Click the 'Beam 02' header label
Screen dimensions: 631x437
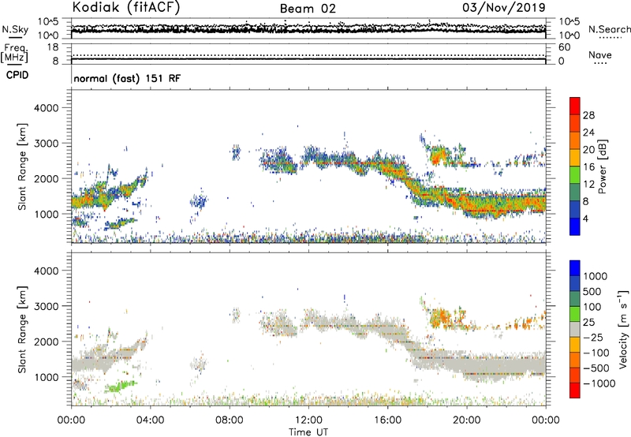pyautogui.click(x=308, y=9)
